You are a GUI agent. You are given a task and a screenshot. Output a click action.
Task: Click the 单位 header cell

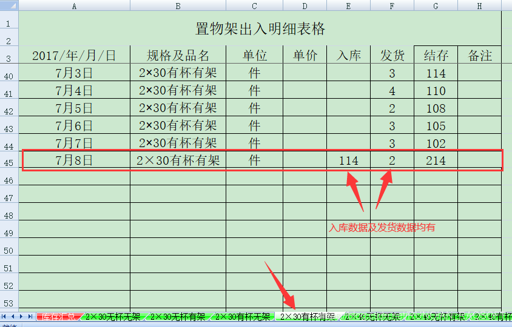(254, 54)
